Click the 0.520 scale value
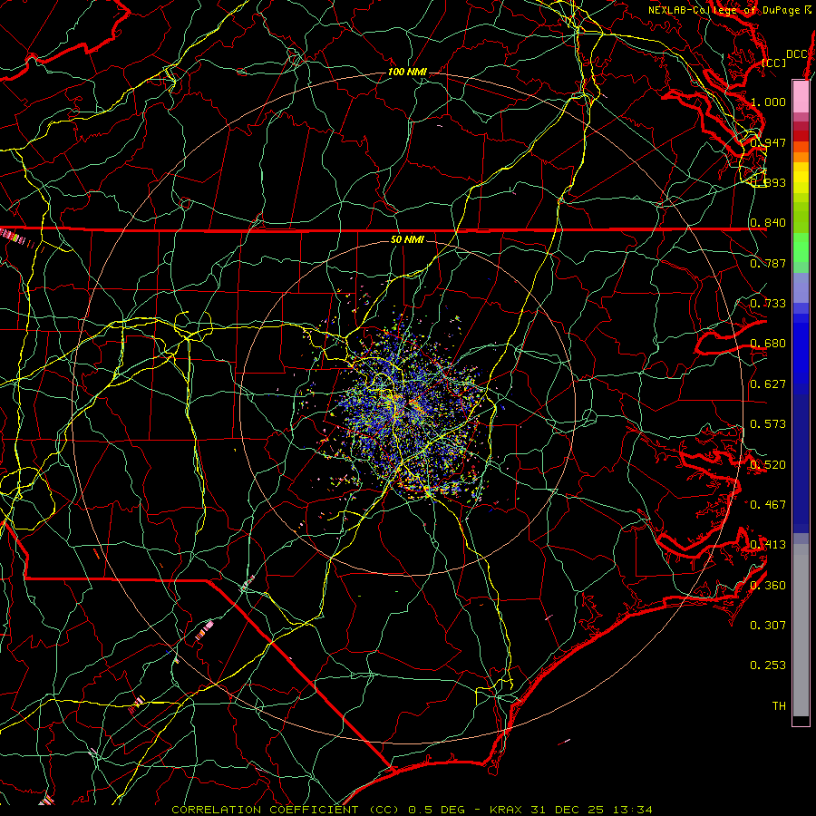This screenshot has height=816, width=816. pos(768,464)
